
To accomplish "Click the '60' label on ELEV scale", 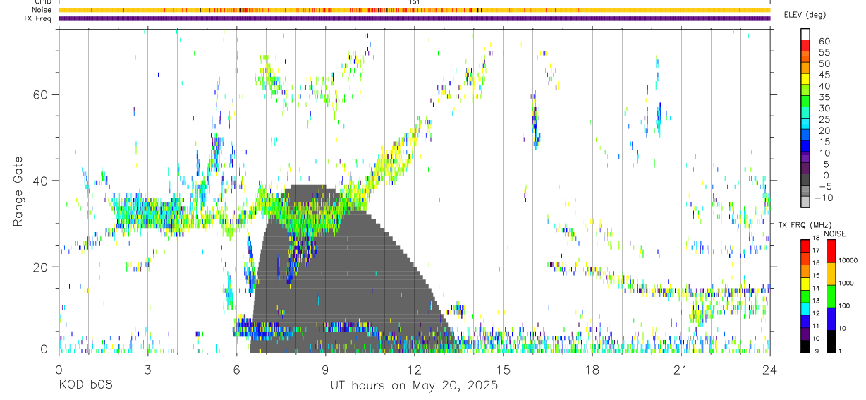I will tap(824, 41).
